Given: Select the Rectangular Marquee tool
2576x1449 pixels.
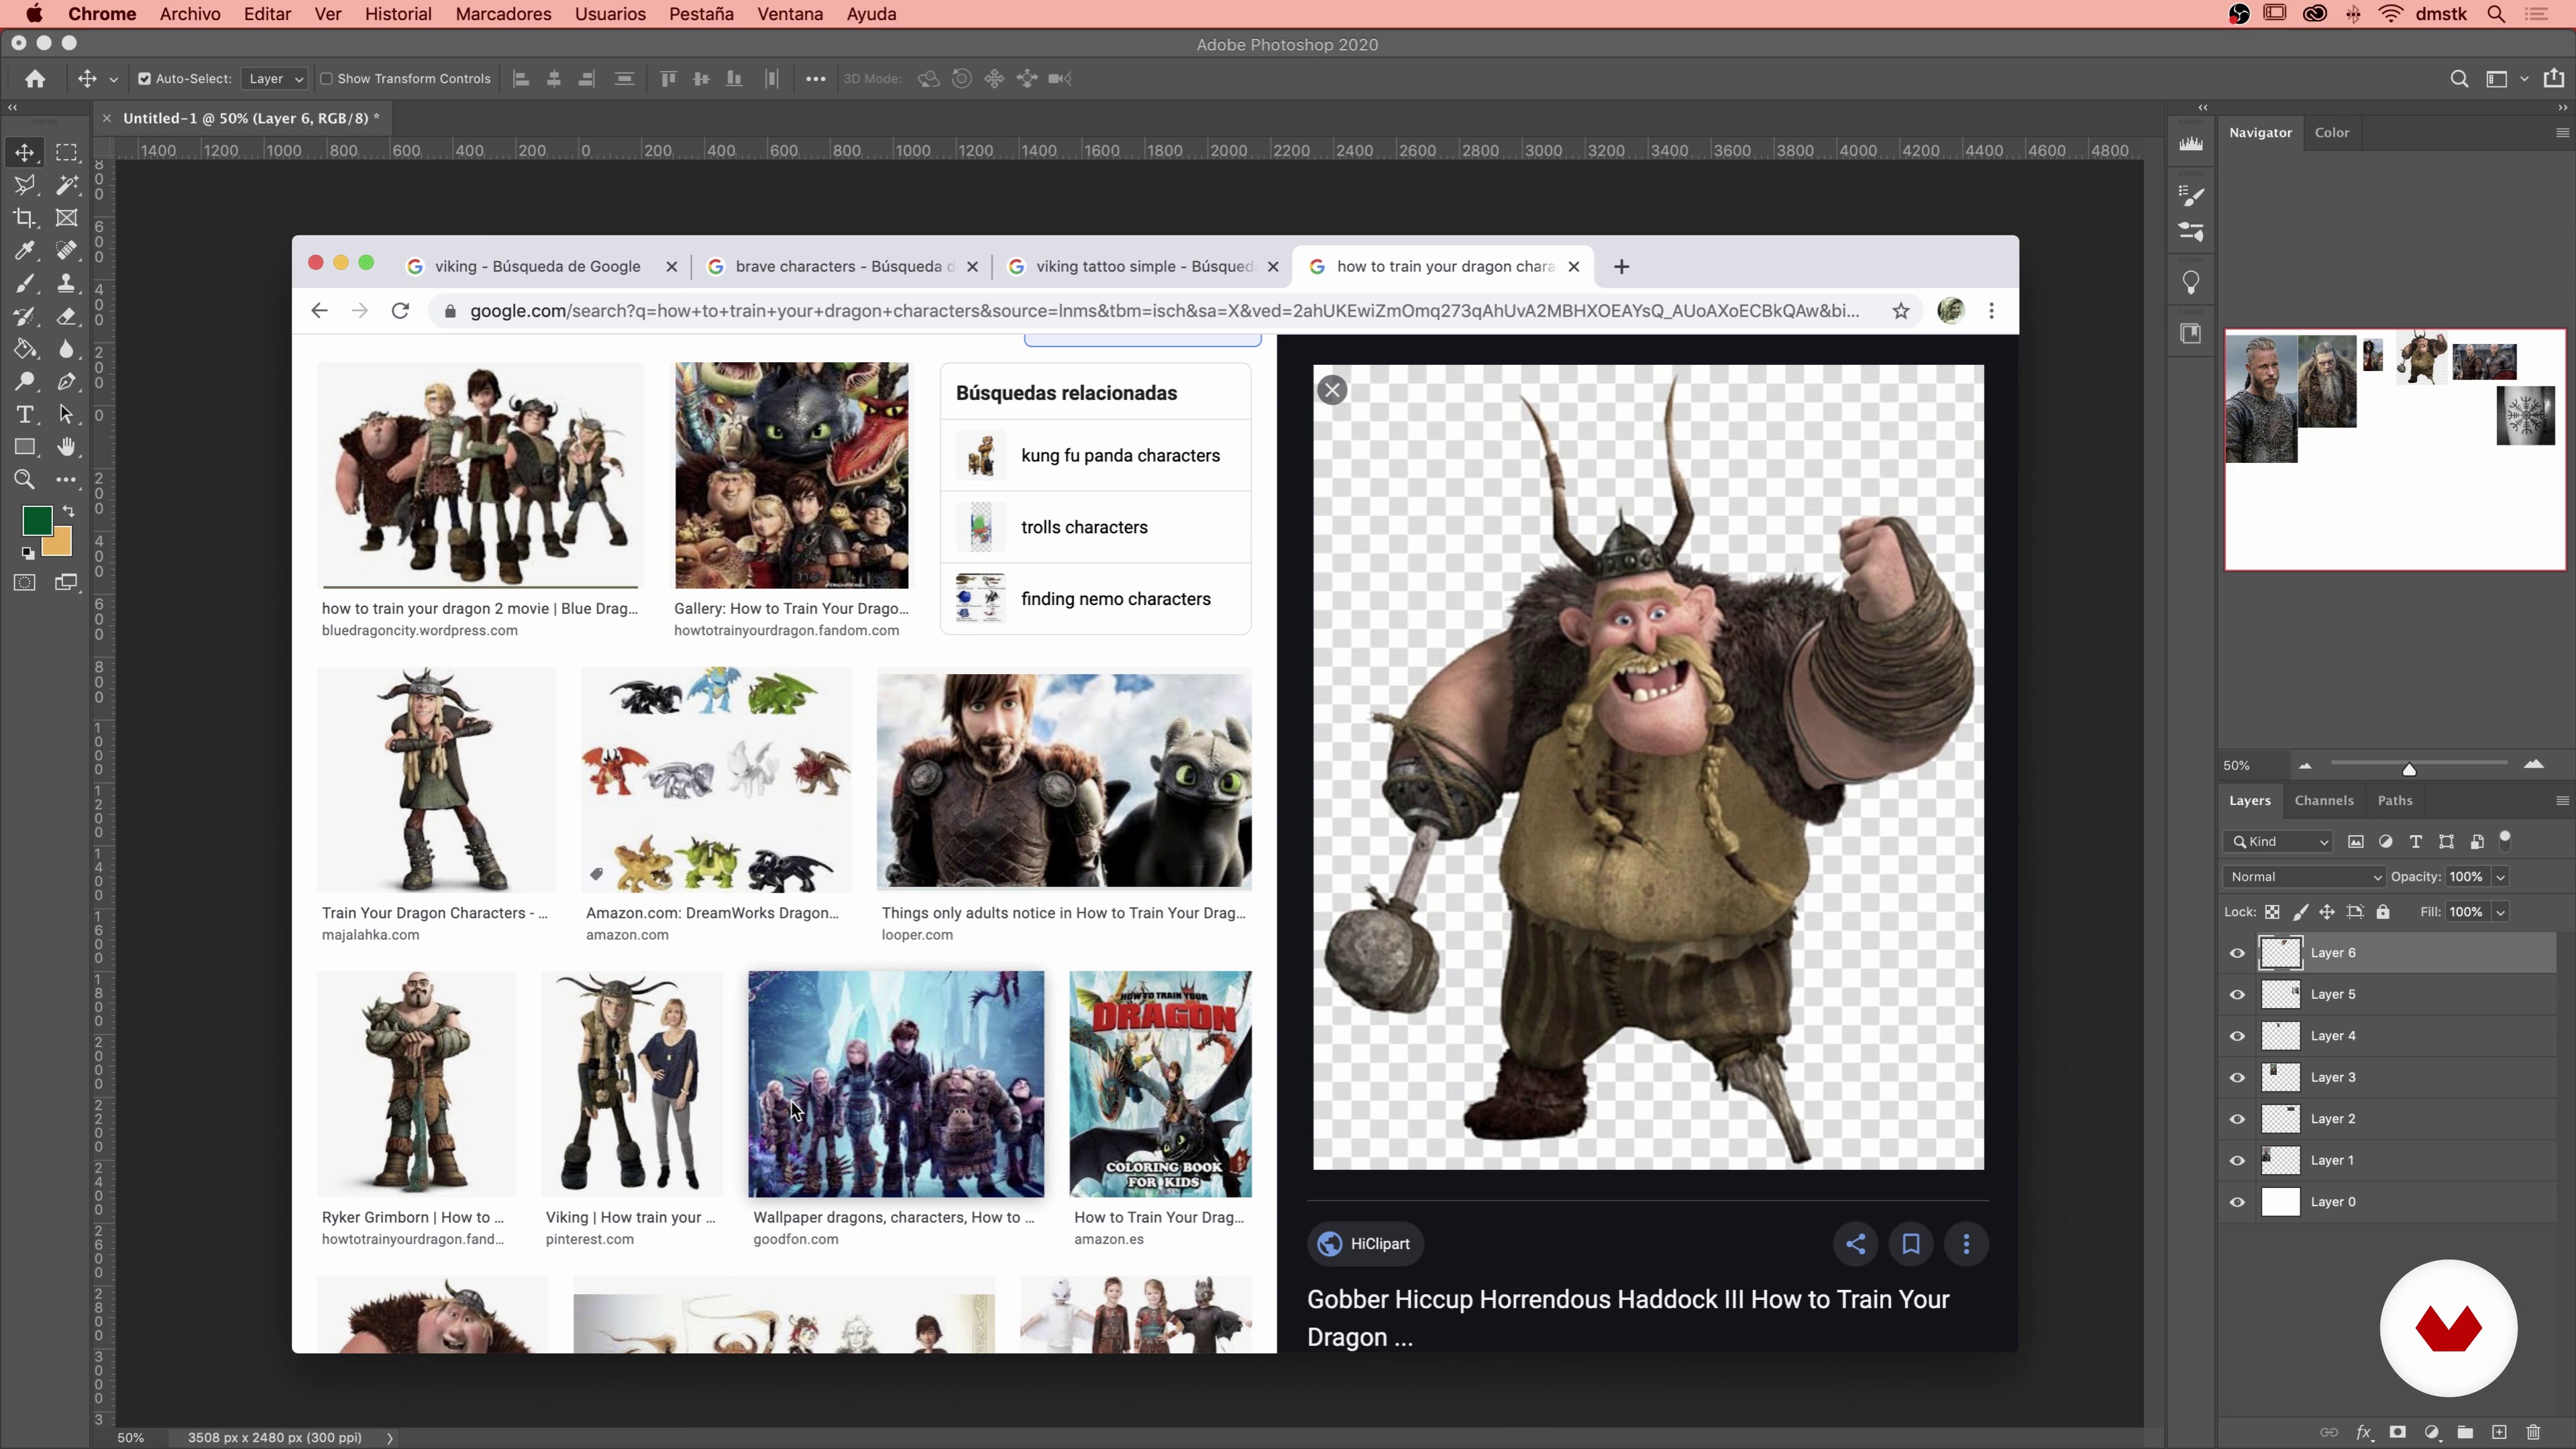Looking at the screenshot, I should pyautogui.click(x=67, y=153).
